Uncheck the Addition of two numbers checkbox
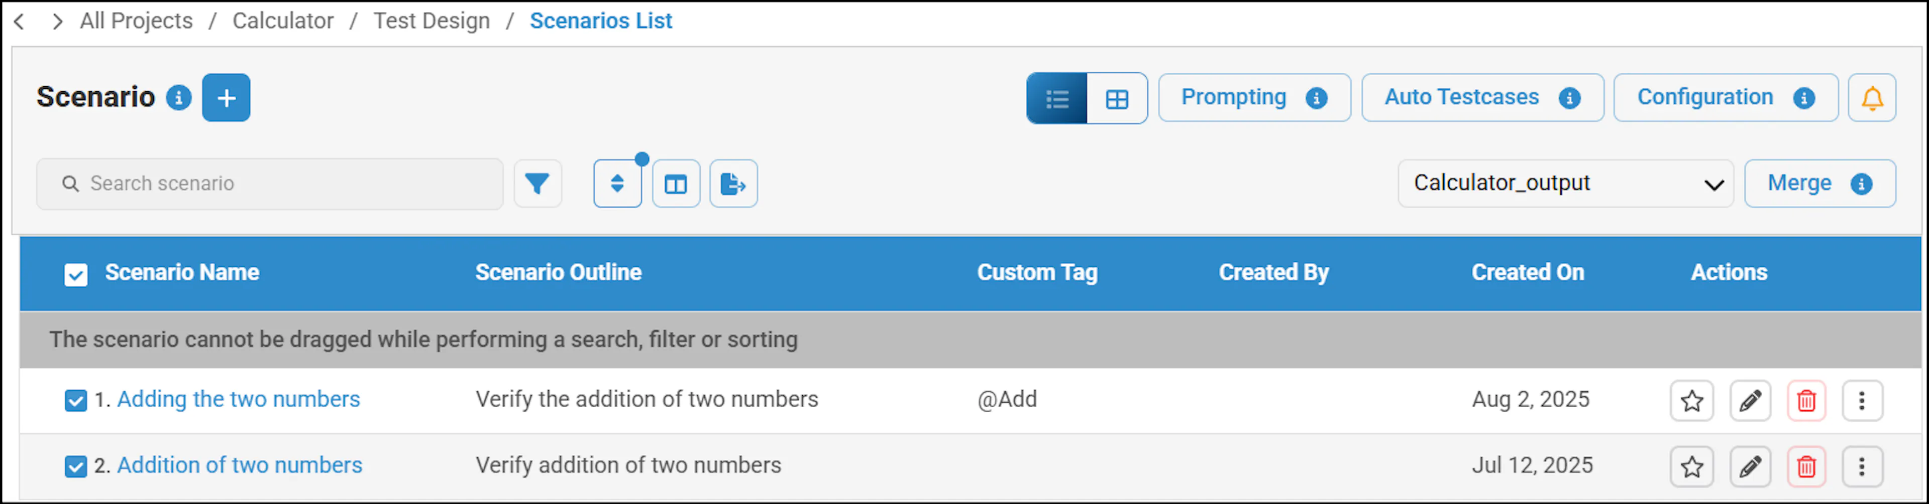1929x504 pixels. click(x=76, y=466)
